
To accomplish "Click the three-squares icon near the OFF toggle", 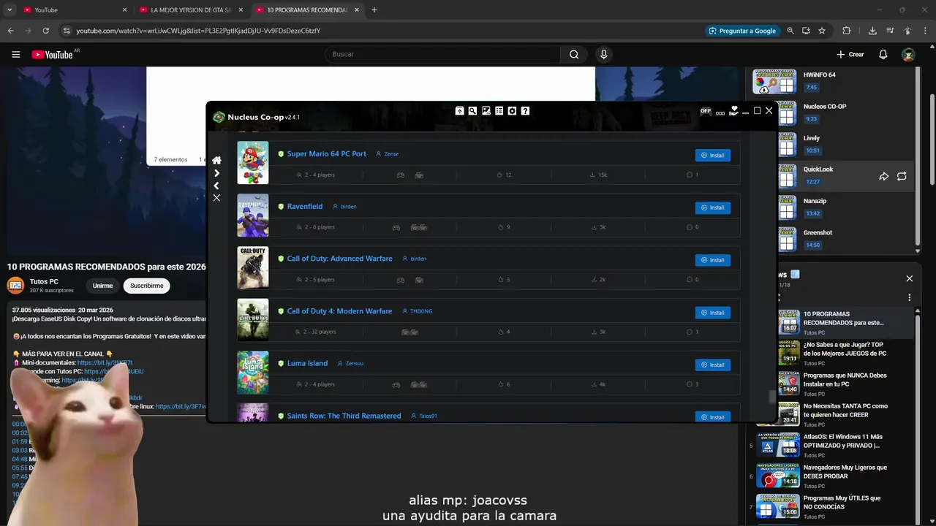I will (720, 113).
